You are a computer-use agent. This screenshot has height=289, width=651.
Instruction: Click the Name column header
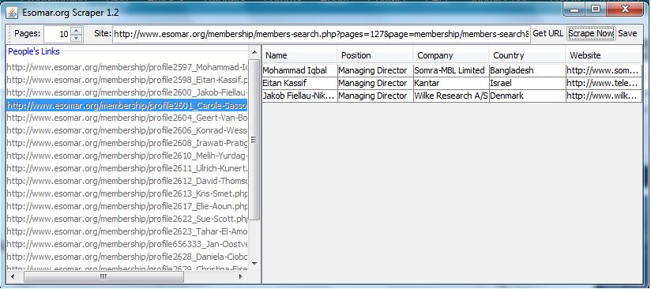299,55
